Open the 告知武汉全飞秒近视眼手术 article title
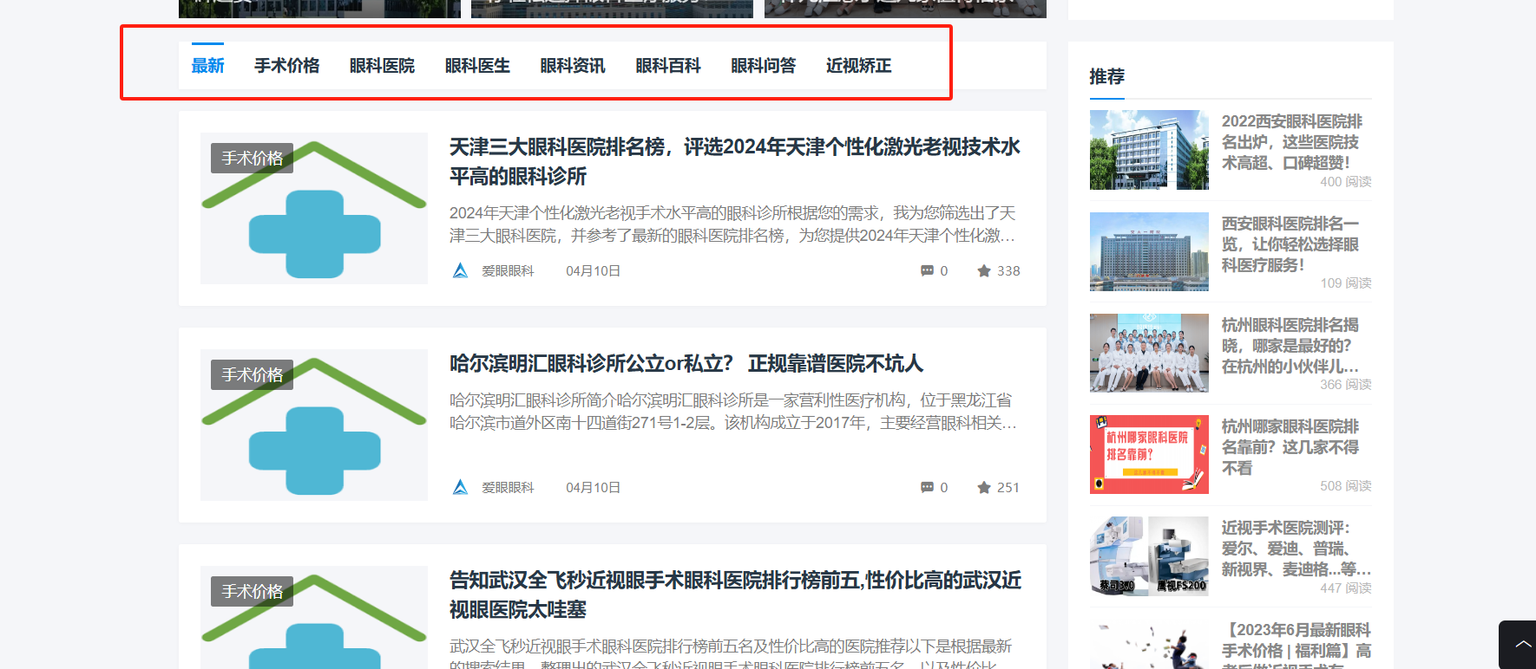The height and width of the screenshot is (669, 1536). pos(735,594)
